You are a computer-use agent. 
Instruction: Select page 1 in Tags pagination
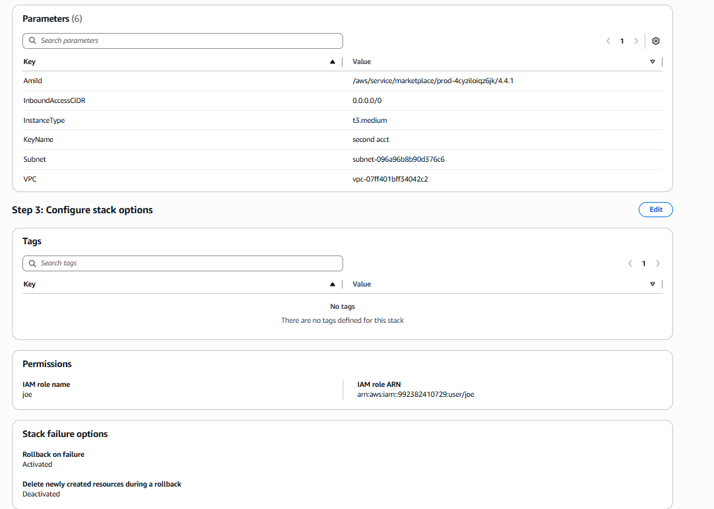coord(644,263)
